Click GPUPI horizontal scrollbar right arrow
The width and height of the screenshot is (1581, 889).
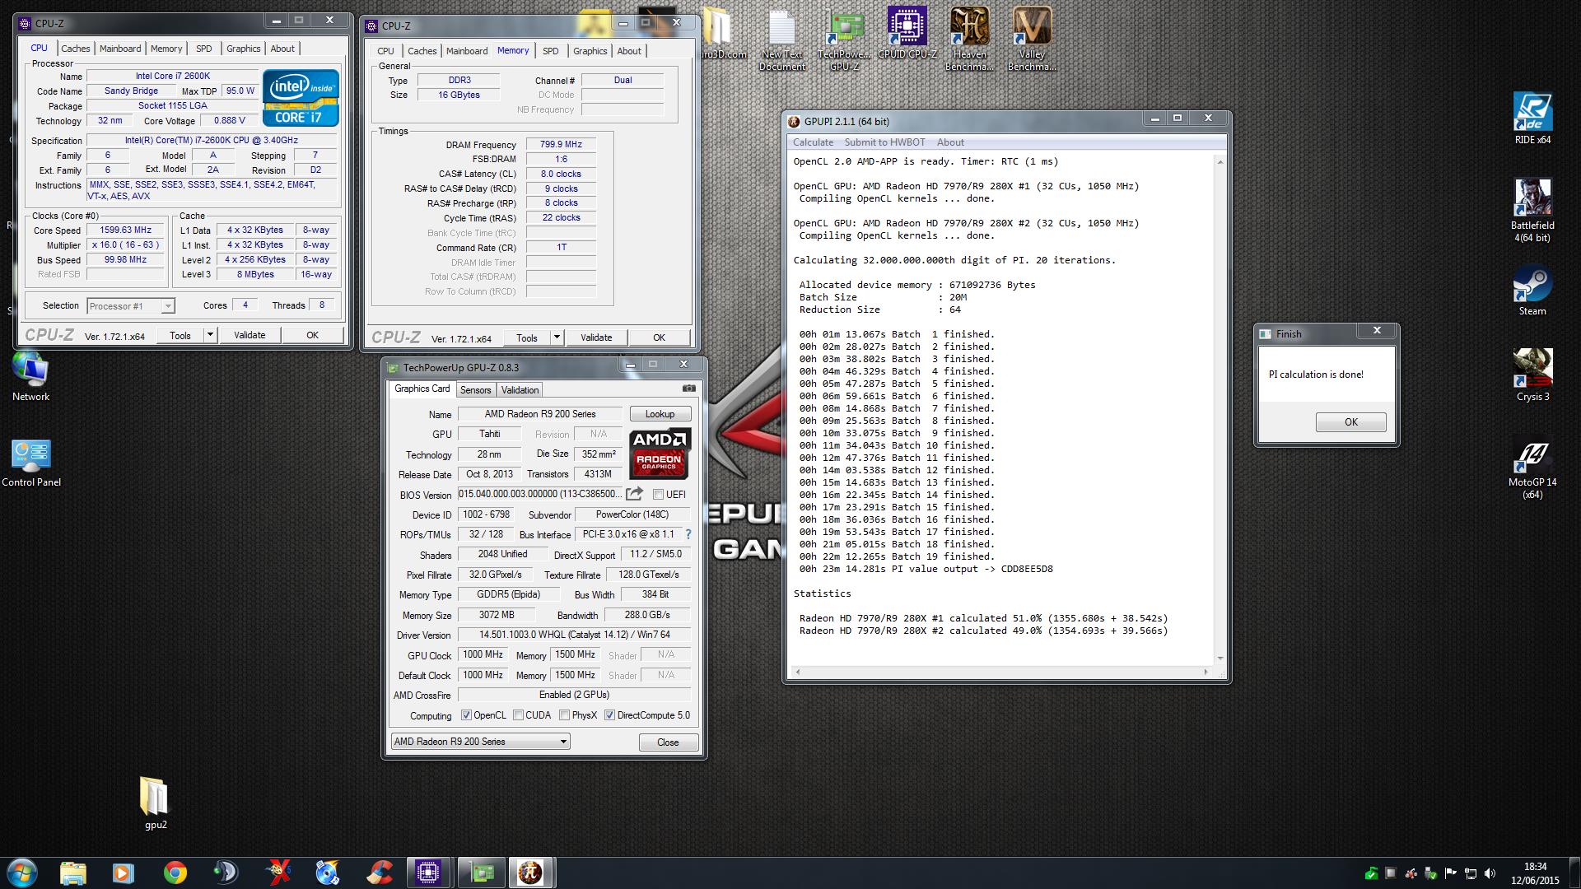pyautogui.click(x=1207, y=672)
